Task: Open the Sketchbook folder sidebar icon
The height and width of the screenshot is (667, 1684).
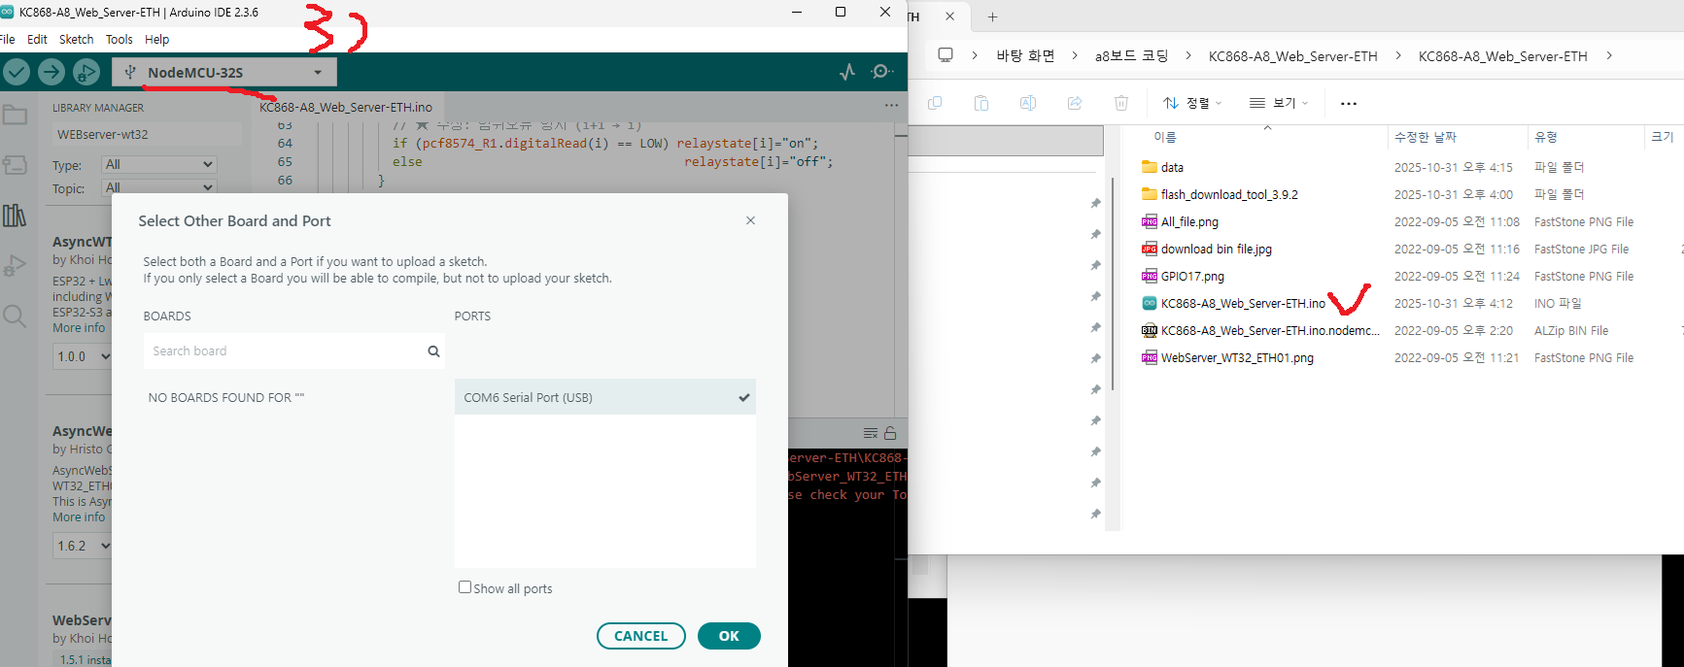Action: (15, 116)
